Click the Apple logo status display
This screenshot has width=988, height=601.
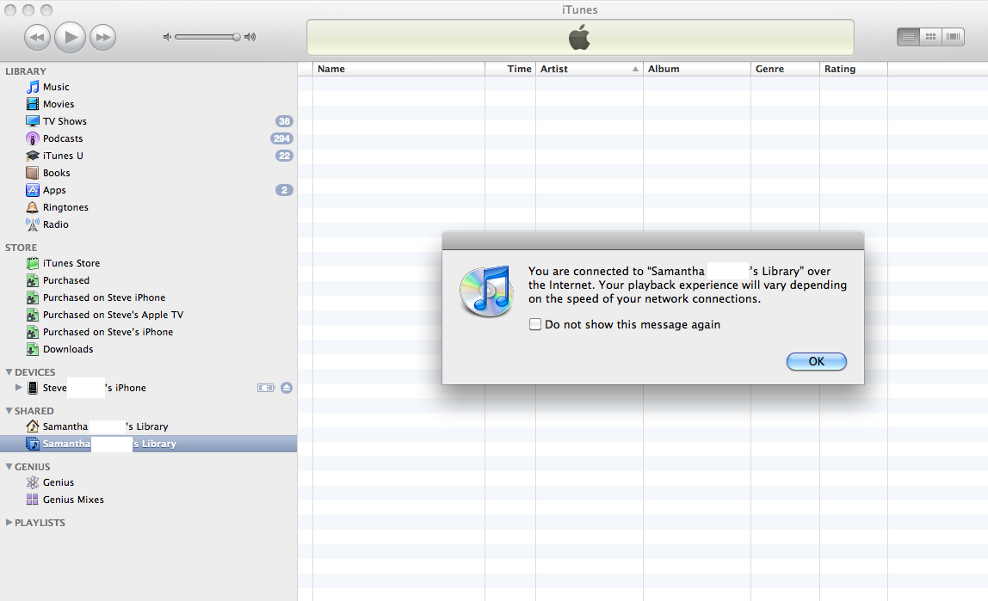(580, 38)
